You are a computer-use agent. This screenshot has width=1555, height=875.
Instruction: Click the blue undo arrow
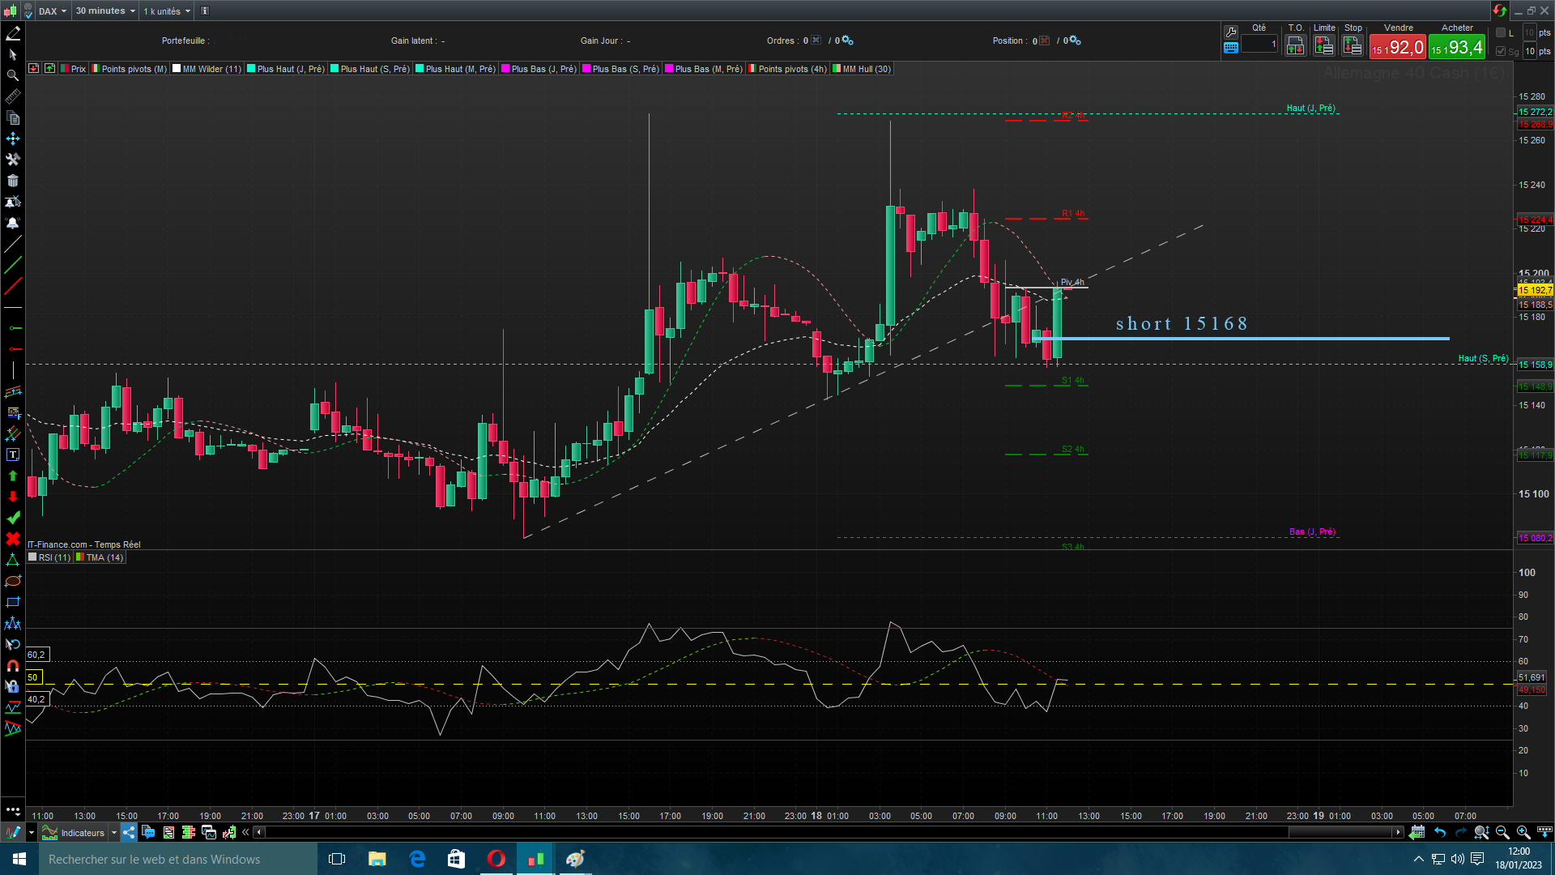click(1439, 832)
